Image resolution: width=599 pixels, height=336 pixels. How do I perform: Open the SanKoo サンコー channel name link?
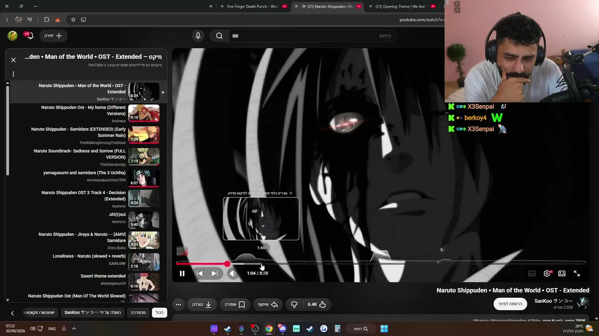(x=554, y=301)
